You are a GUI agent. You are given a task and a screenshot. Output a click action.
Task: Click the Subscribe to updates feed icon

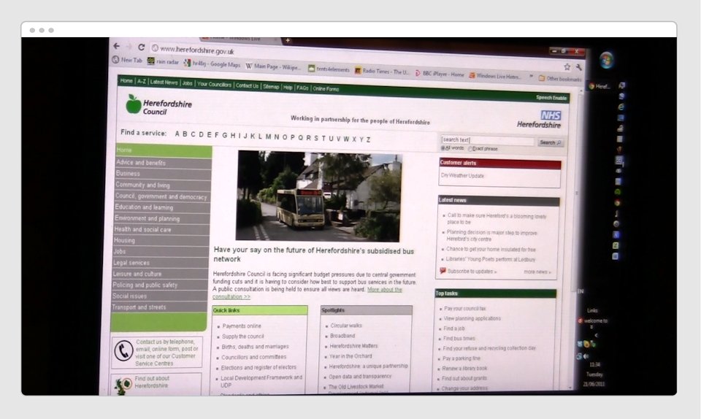[443, 271]
